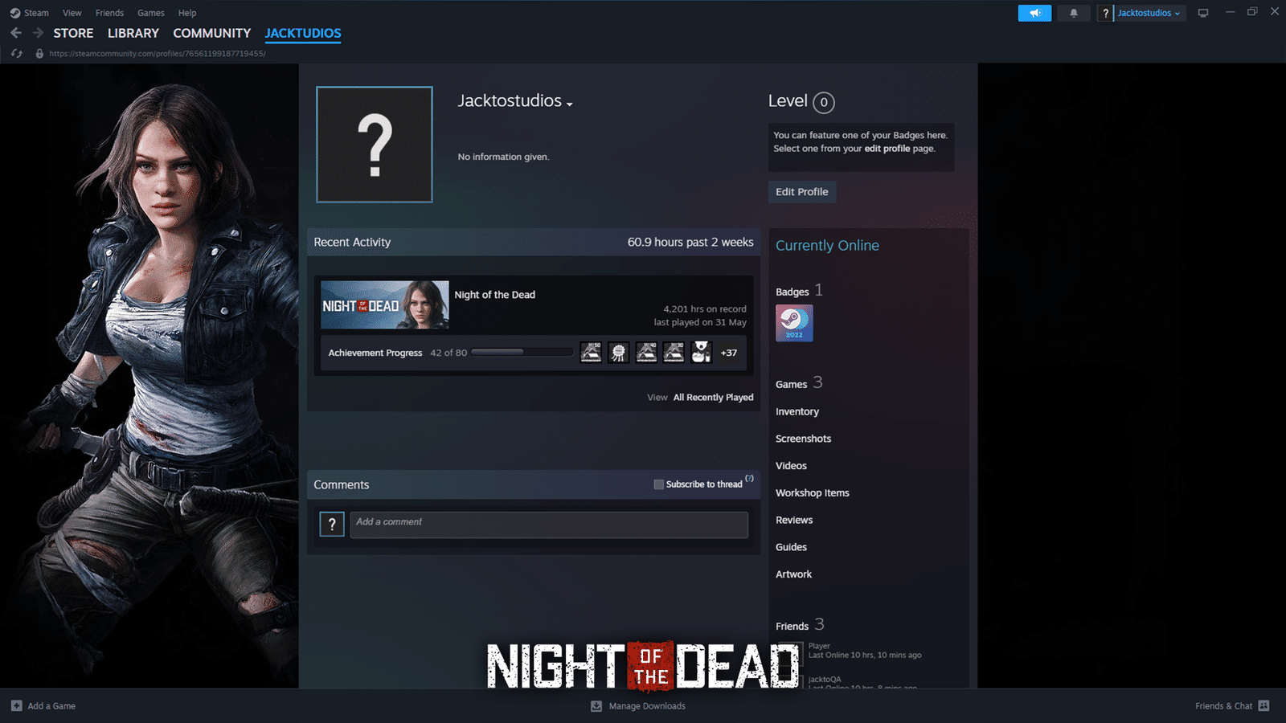Switch to Big Picture mode icon
1286x723 pixels.
pyautogui.click(x=1203, y=13)
